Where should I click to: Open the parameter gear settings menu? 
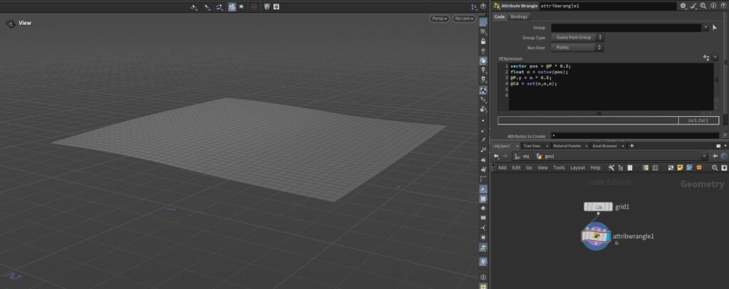(x=683, y=6)
